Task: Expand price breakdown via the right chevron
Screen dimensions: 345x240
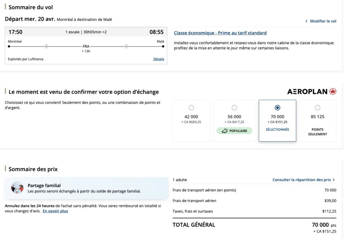Action: [x=334, y=180]
